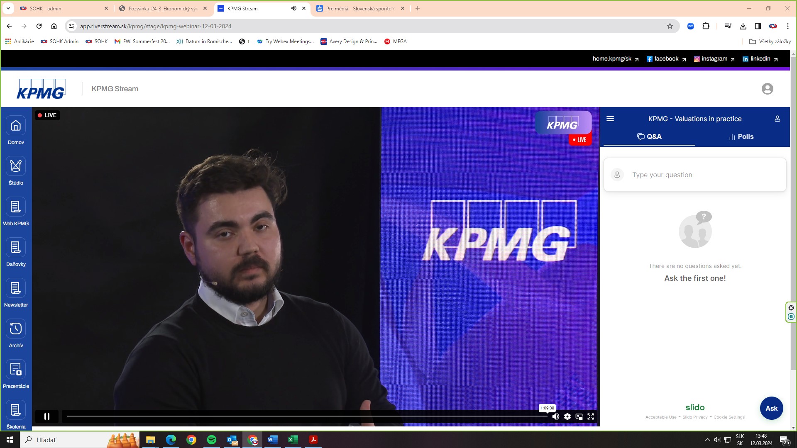The image size is (797, 448).
Task: Switch to Pre médiá browser tab
Action: [x=360, y=8]
